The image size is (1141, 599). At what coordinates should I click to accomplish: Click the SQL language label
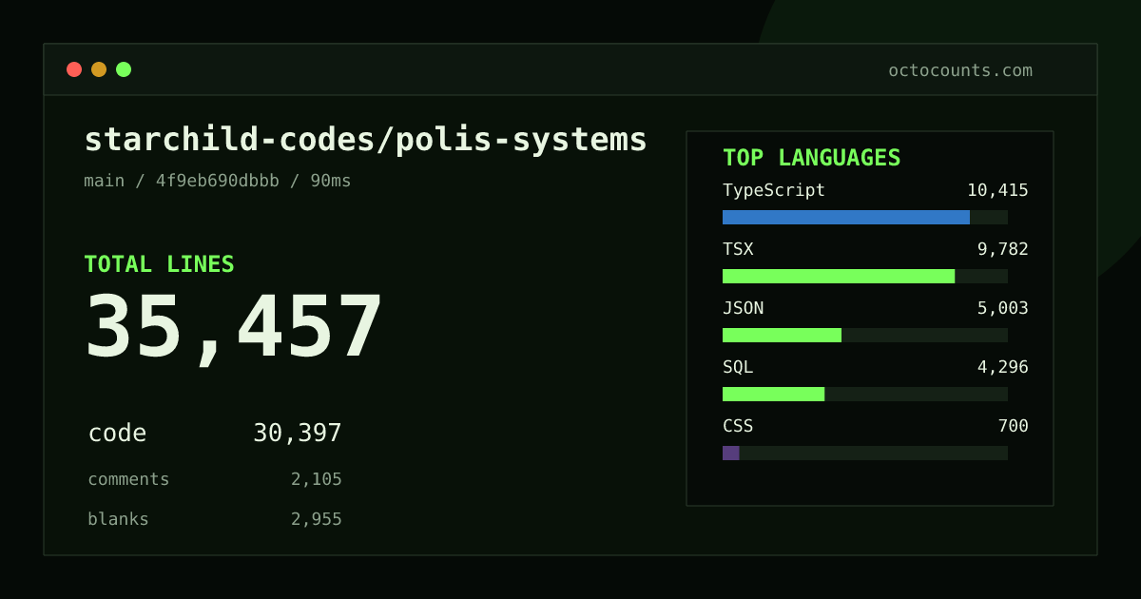click(738, 367)
